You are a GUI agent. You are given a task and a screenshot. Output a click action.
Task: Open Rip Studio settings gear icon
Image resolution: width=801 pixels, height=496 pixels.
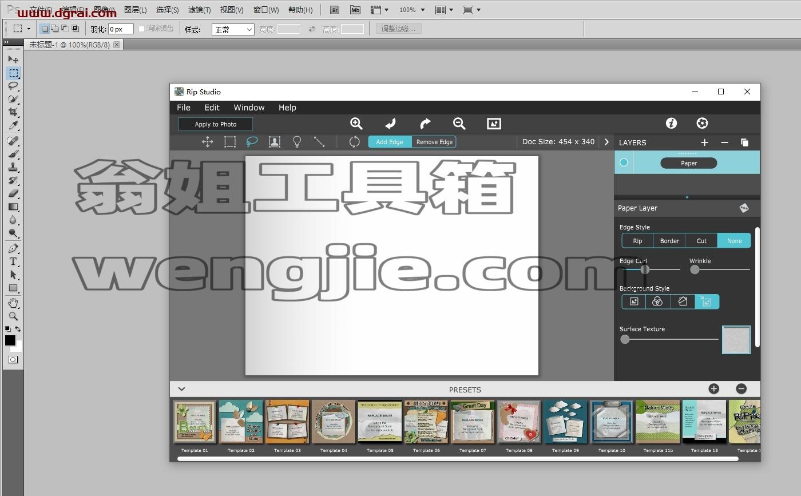click(702, 123)
